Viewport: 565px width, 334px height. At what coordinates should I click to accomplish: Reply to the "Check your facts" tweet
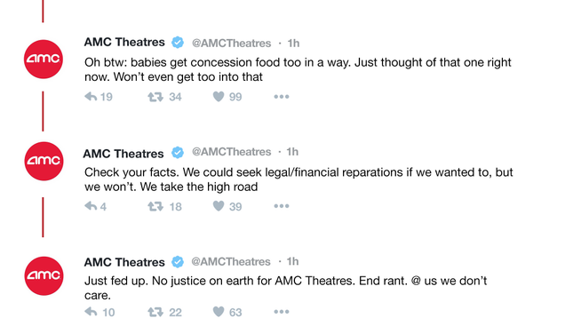pyautogui.click(x=91, y=206)
